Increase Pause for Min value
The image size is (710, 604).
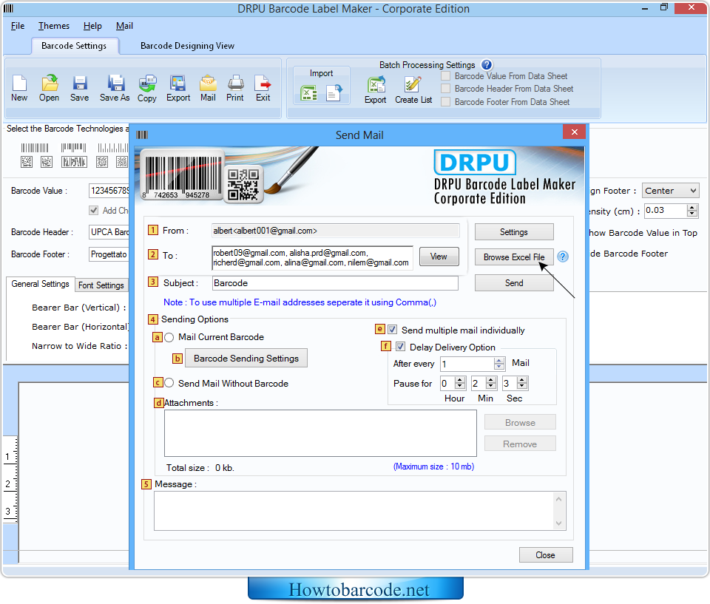491,380
